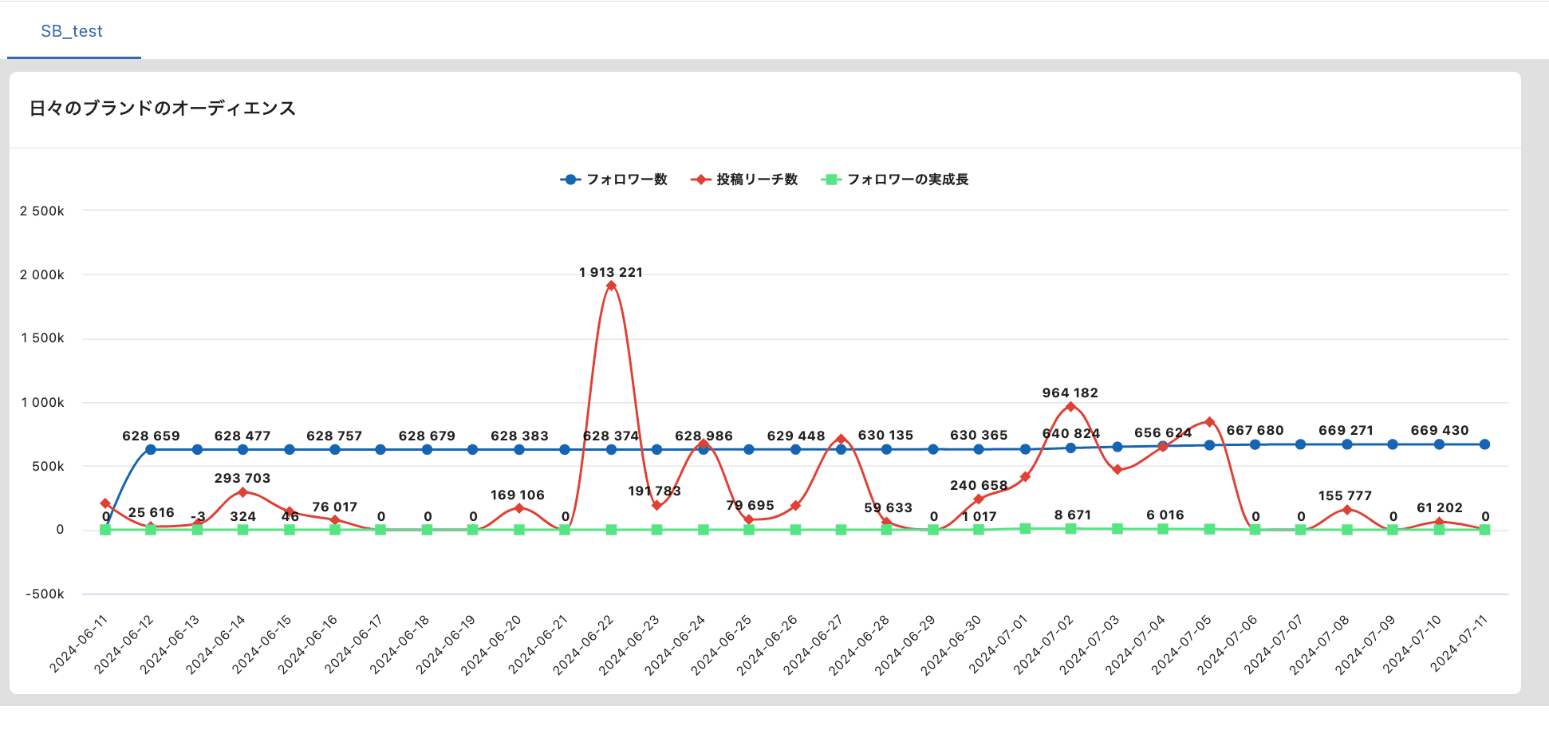
Task: Select the red diamond point at 61 202
Action: pyautogui.click(x=1439, y=522)
